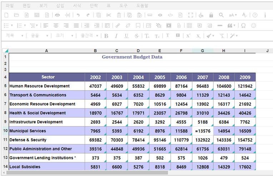Toggle italic text style
This screenshot has width=273, height=176.
116,36
